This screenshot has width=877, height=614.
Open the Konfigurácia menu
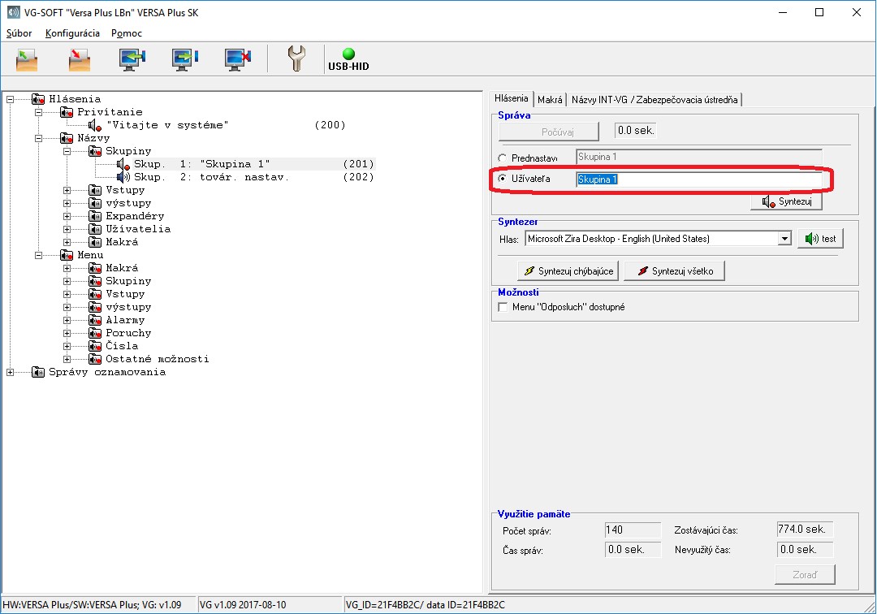point(72,33)
